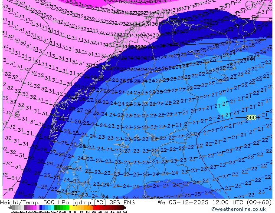The image size is (275, 213).
Task: Click the '12:00 UTC (00+60)' time text
Action: click(x=242, y=203)
